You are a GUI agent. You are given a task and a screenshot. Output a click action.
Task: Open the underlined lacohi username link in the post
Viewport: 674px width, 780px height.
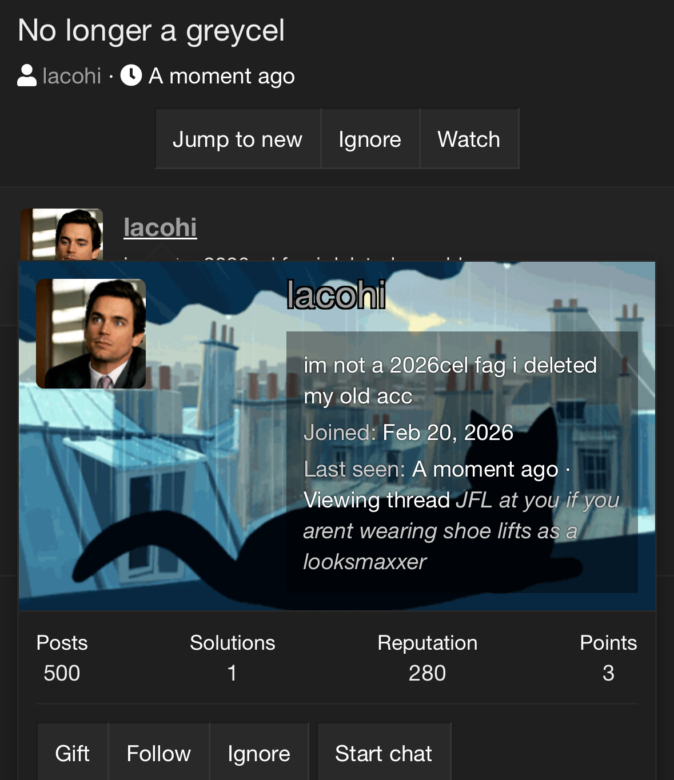(x=160, y=227)
